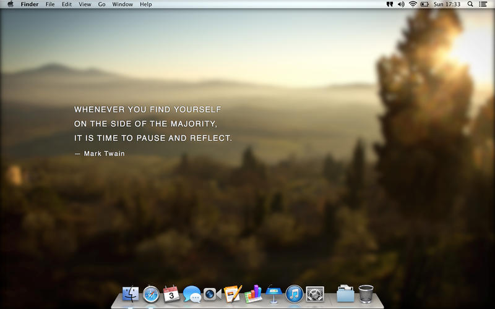The height and width of the screenshot is (309, 495).
Task: Open Spotlight search magnifier
Action: [470, 4]
